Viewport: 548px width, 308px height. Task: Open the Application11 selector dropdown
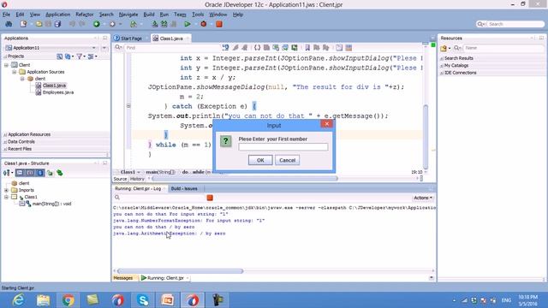pyautogui.click(x=93, y=48)
